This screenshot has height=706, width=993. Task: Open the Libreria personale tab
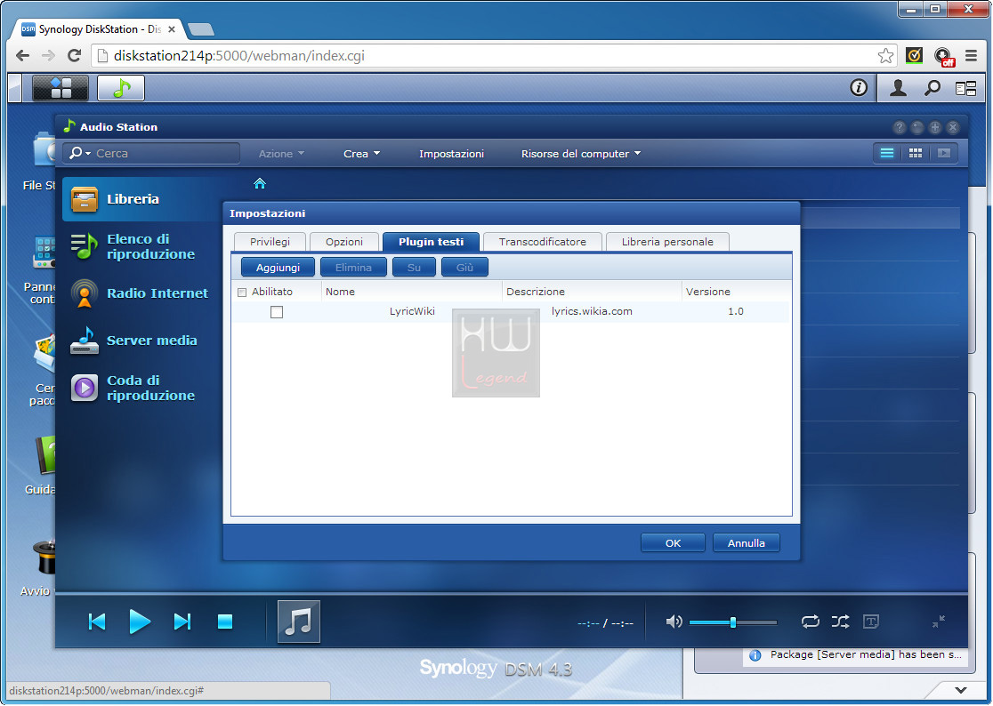pyautogui.click(x=667, y=242)
